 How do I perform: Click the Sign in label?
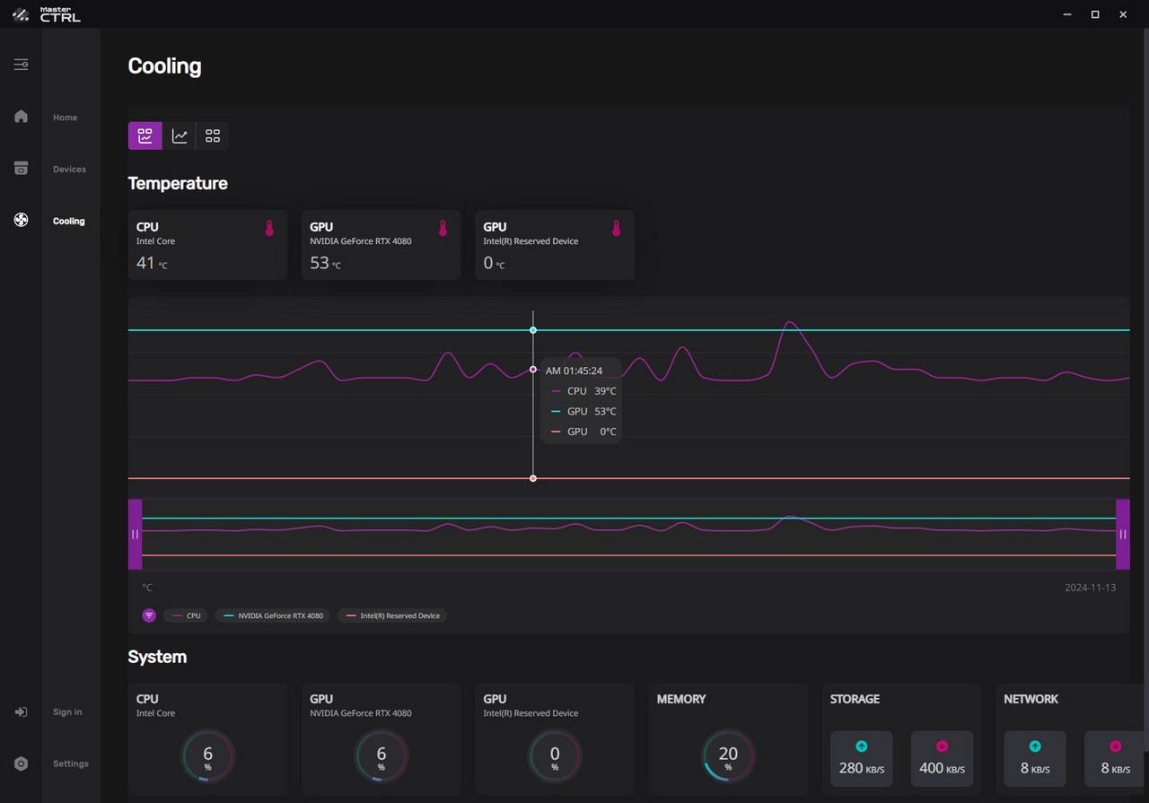coord(67,712)
